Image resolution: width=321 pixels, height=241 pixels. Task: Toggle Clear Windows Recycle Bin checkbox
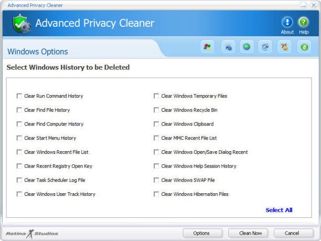point(156,110)
